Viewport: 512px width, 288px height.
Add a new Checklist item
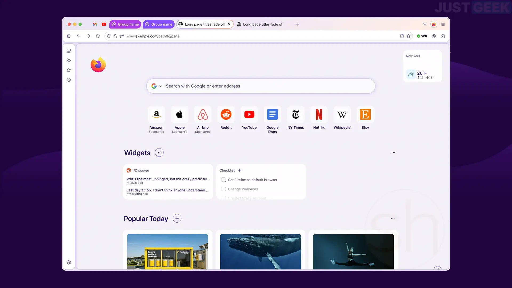click(239, 170)
